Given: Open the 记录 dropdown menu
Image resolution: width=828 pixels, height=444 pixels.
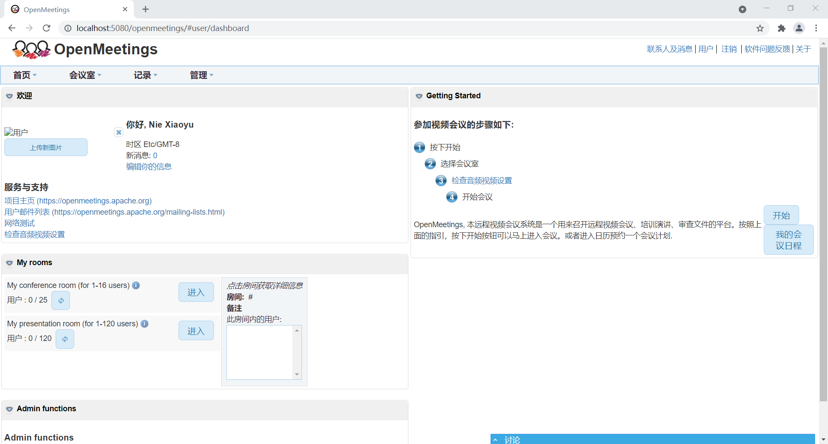Looking at the screenshot, I should tap(145, 75).
